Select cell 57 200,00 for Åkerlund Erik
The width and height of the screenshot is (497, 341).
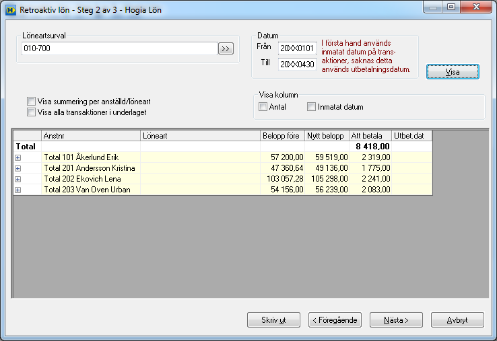click(282, 157)
